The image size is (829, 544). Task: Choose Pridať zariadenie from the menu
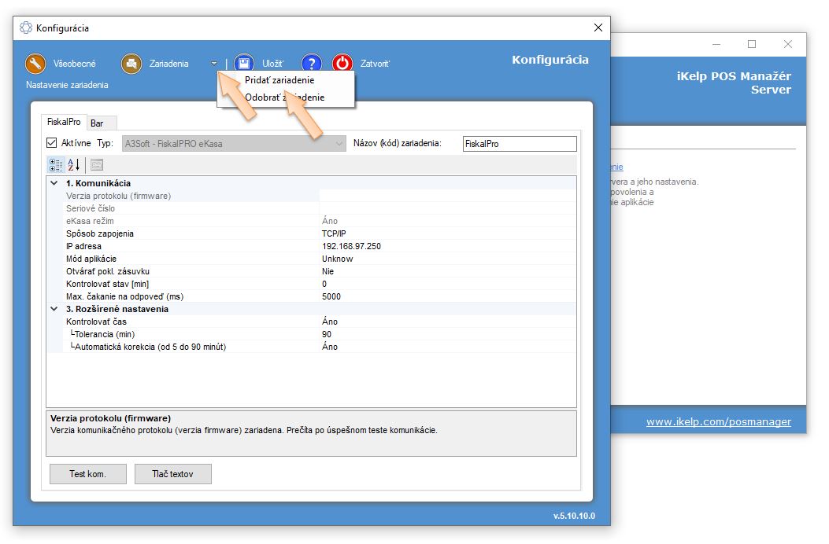coord(279,80)
